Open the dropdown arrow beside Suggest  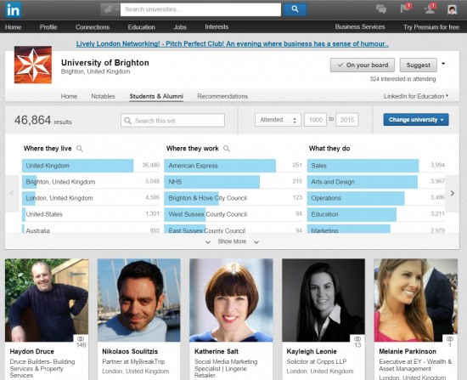pos(443,64)
